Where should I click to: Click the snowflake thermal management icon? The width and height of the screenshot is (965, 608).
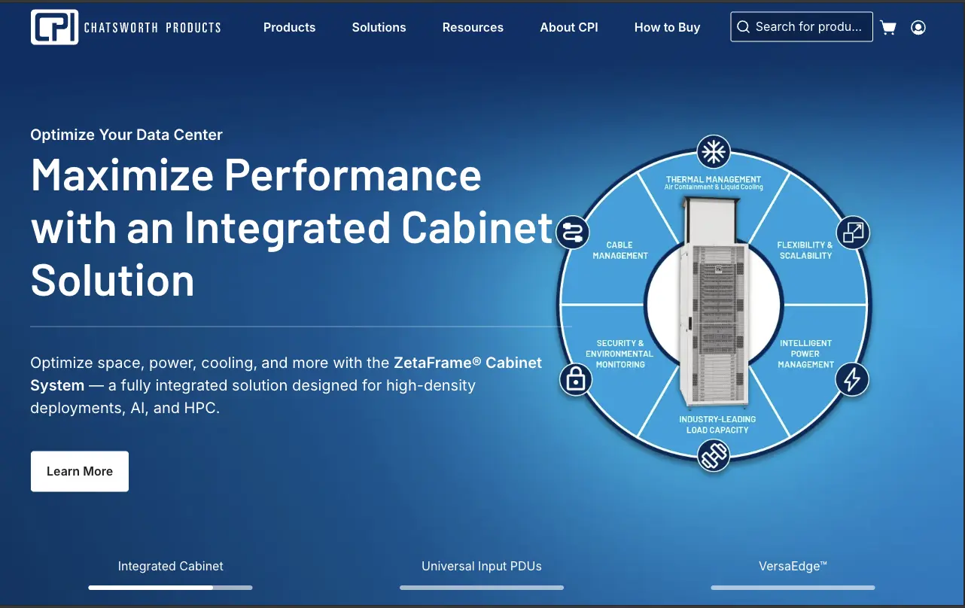[712, 152]
